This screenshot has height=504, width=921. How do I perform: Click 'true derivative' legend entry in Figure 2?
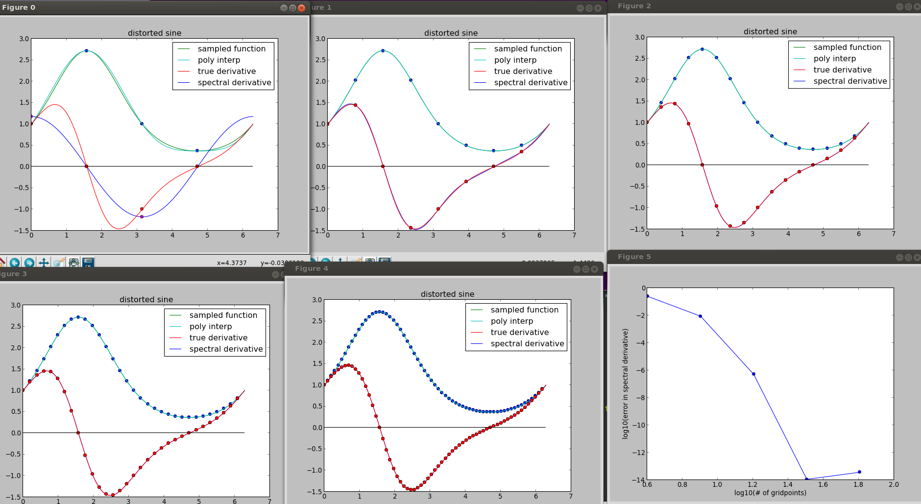pos(843,70)
